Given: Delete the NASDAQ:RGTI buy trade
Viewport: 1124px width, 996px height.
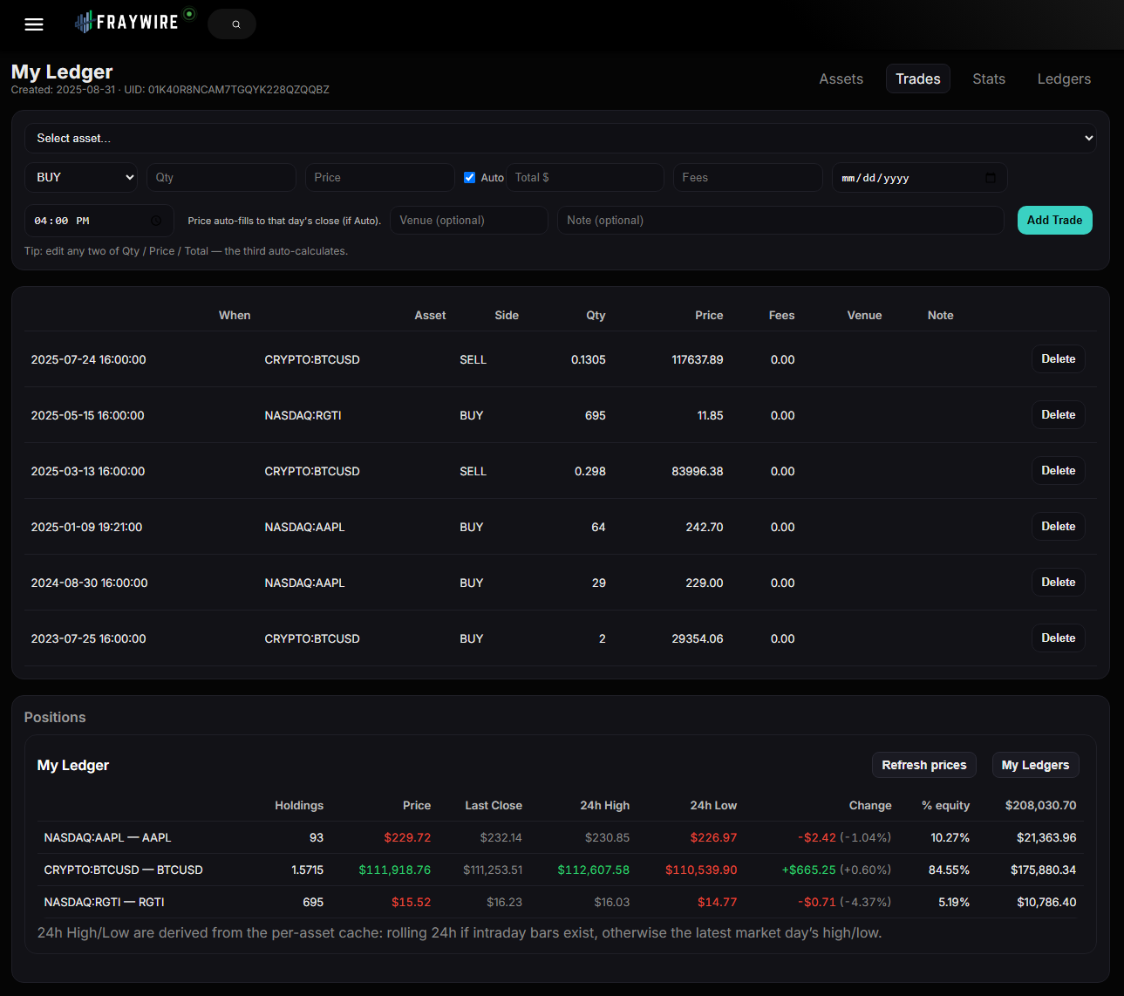Looking at the screenshot, I should (1058, 415).
